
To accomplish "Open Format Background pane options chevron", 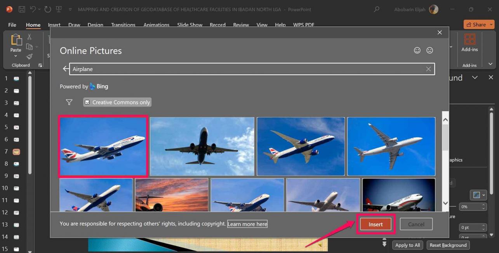I will [x=475, y=77].
